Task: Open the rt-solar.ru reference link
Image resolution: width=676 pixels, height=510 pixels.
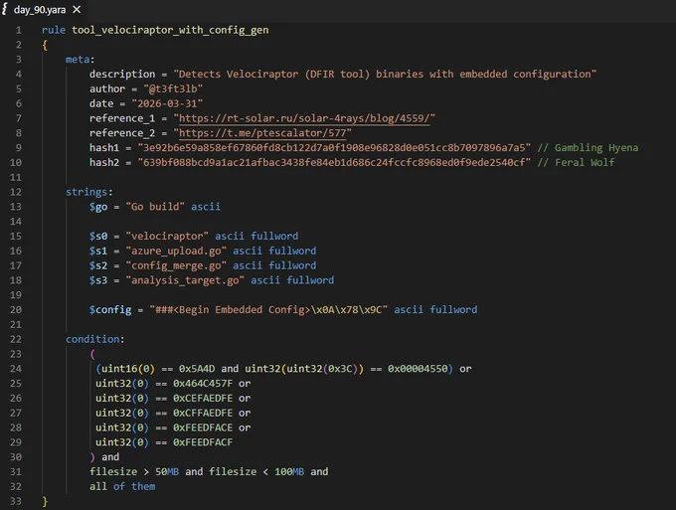Action: click(304, 118)
